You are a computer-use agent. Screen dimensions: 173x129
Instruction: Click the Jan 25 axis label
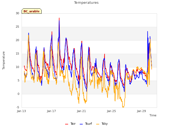tap(111, 111)
